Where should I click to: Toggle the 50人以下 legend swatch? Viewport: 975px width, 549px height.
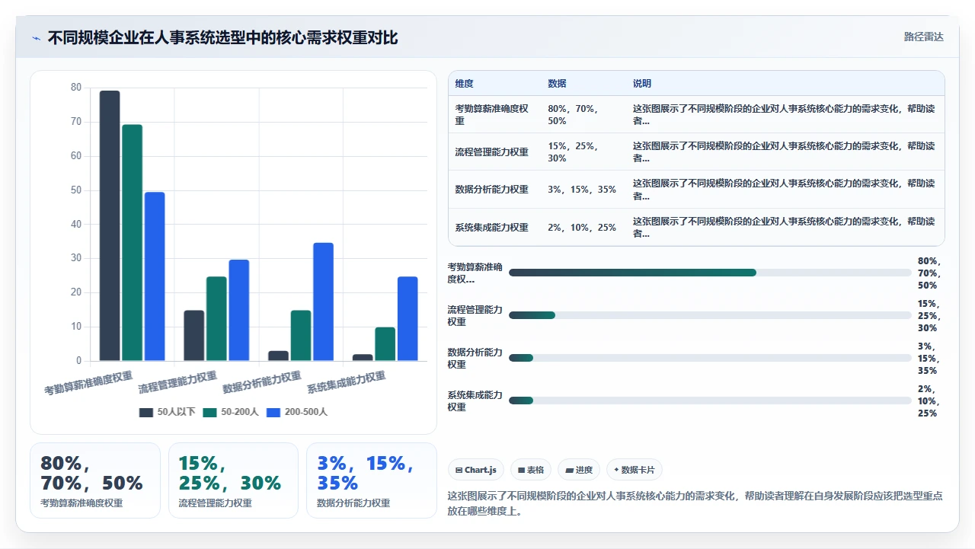[145, 412]
